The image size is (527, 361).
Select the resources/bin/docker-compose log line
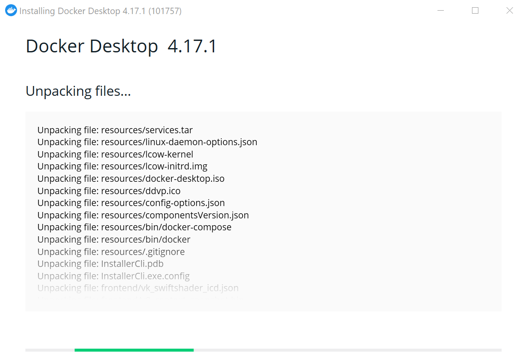coord(134,227)
